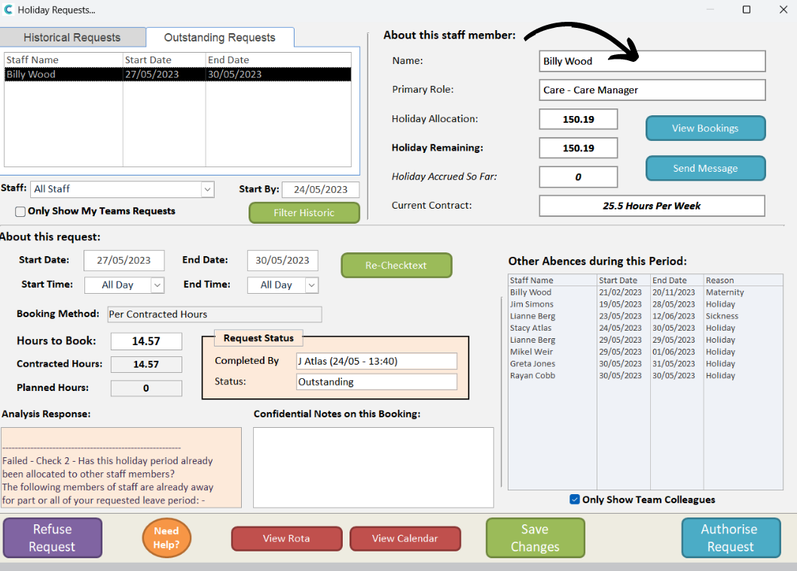Click the orange Need Help? button
The width and height of the screenshot is (797, 571).
[x=166, y=538]
